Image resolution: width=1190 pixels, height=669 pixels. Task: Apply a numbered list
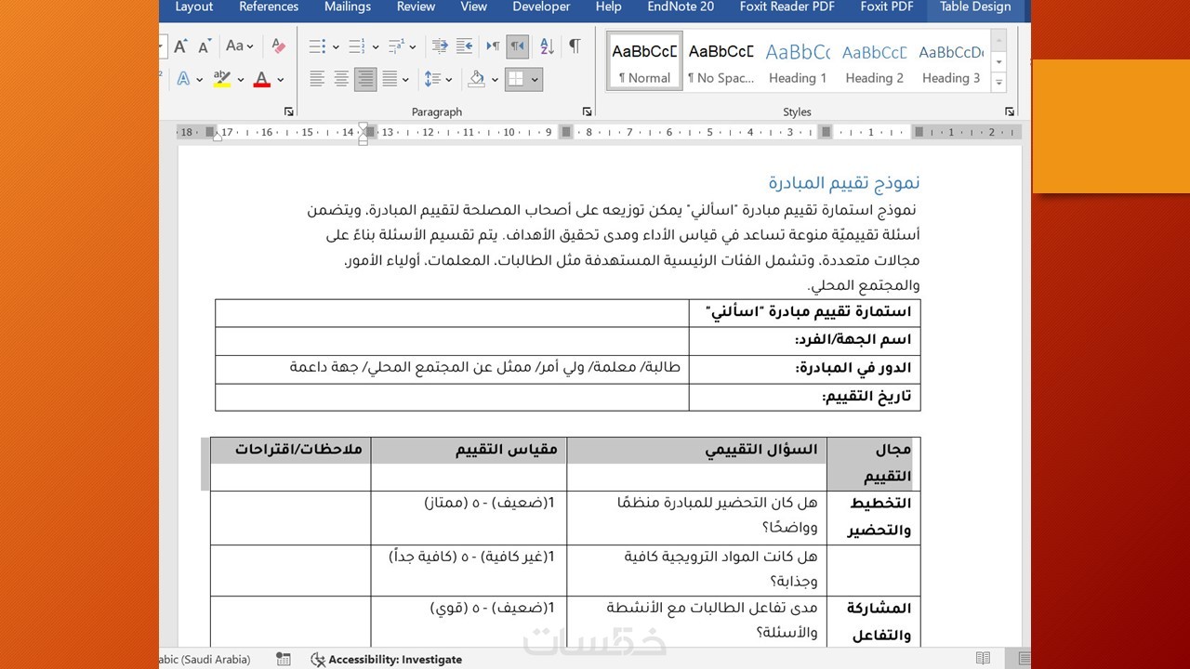(356, 46)
